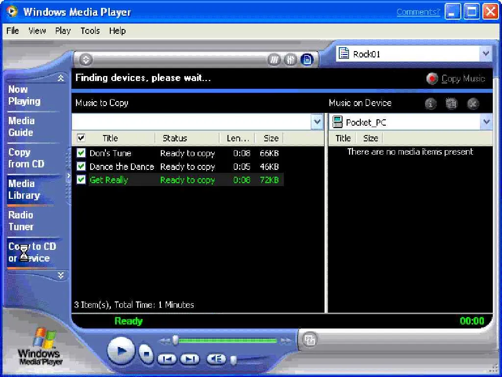Switch to Copy to CD or Device tab
The width and height of the screenshot is (502, 377).
tap(34, 252)
